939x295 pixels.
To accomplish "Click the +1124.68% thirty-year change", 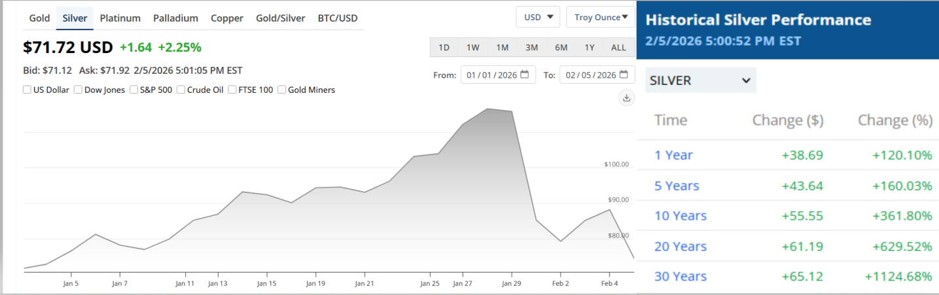I will coord(897,277).
